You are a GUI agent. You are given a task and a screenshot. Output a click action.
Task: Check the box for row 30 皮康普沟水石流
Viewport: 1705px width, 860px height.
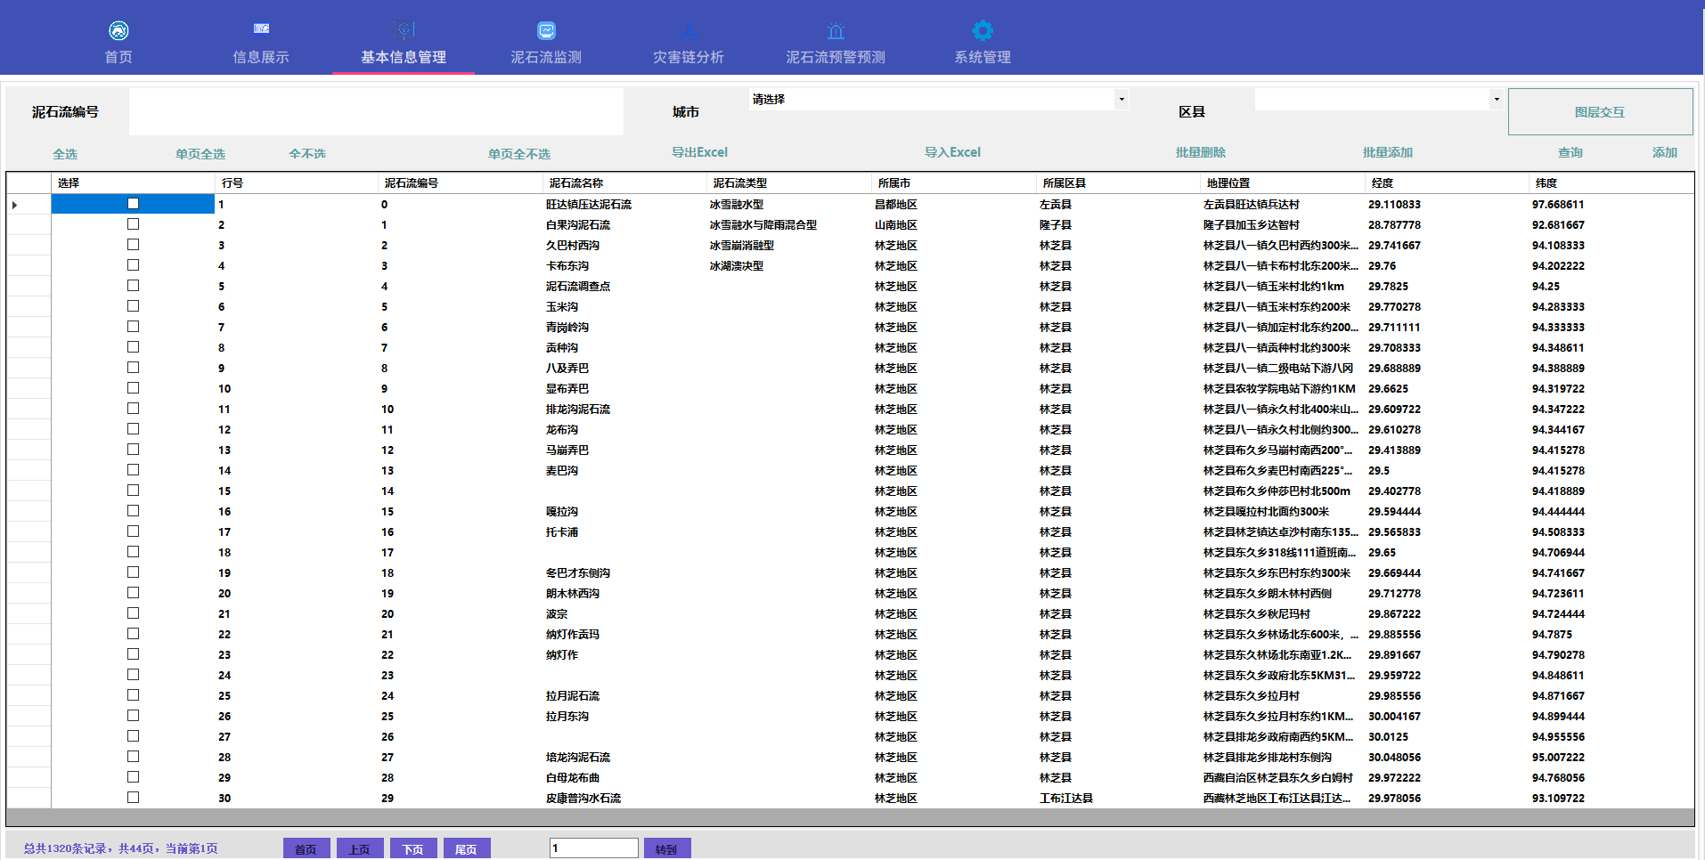pyautogui.click(x=133, y=798)
